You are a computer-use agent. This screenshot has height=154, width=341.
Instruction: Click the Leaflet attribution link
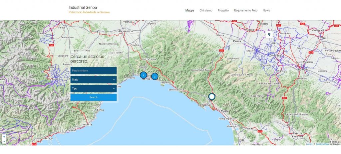pyautogui.click(x=308, y=144)
